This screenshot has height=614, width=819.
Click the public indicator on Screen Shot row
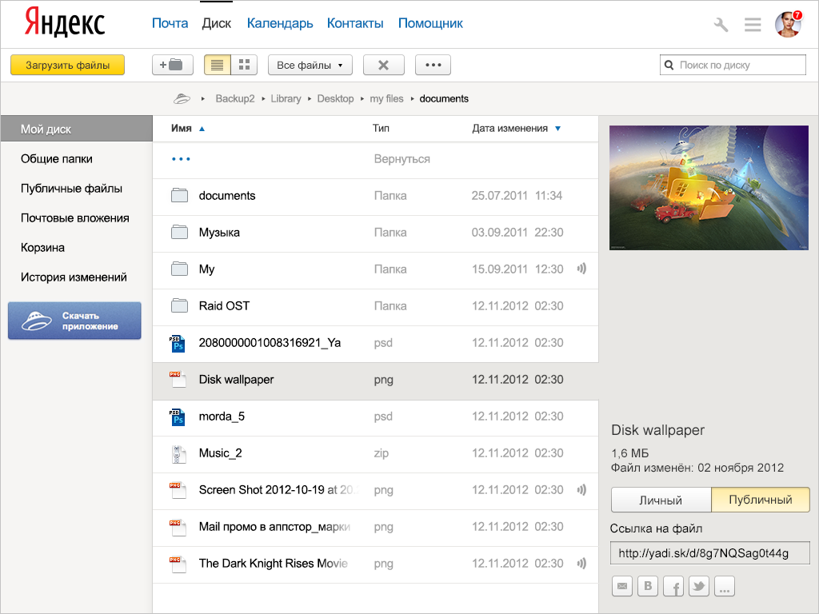pos(581,489)
